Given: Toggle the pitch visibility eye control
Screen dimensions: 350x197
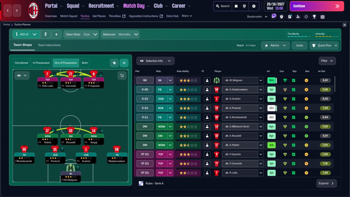Looking at the screenshot, I should click(22, 76).
